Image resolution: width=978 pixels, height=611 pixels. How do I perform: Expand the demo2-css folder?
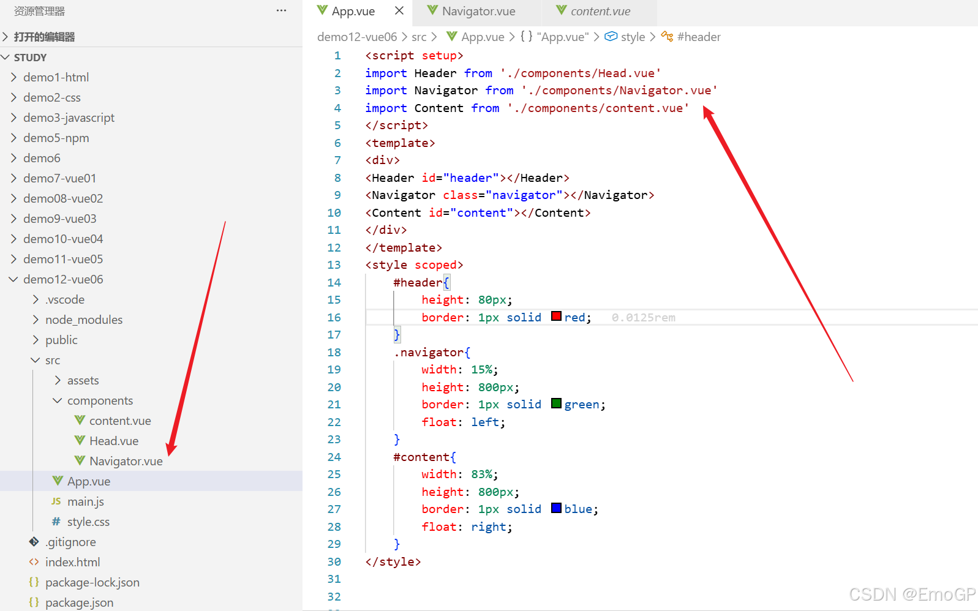tap(14, 97)
